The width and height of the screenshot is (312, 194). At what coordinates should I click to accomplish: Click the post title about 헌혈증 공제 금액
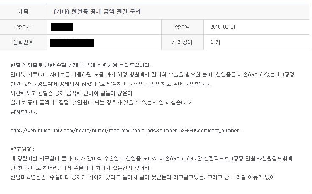(x=97, y=11)
